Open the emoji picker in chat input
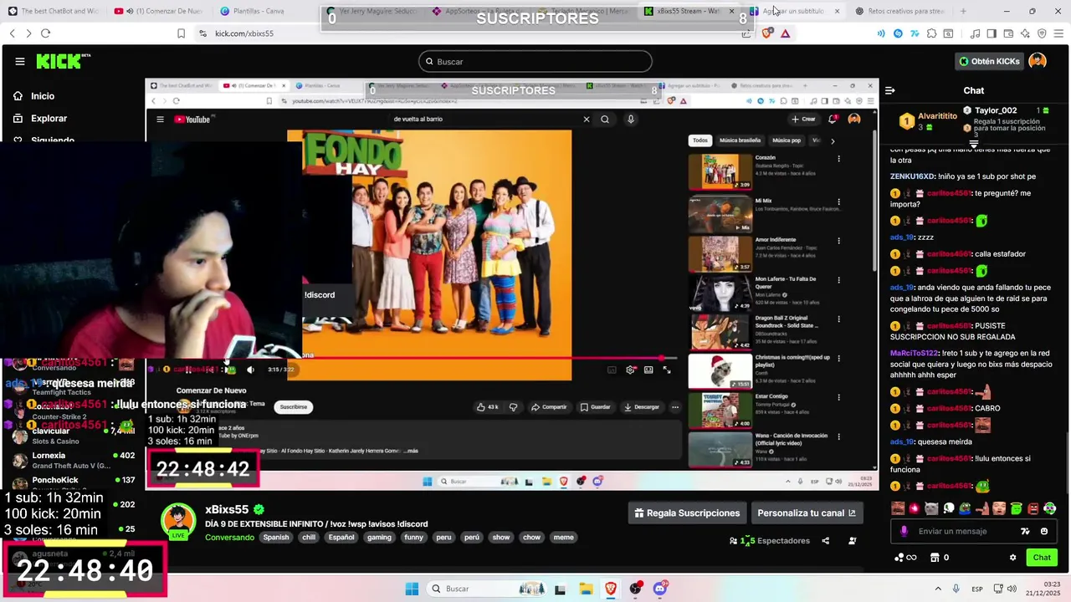The width and height of the screenshot is (1071, 602). (1043, 531)
